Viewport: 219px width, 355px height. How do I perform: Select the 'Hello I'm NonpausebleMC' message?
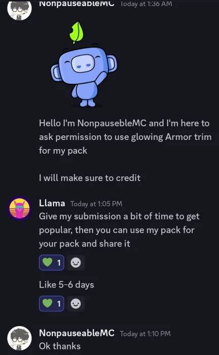[125, 137]
